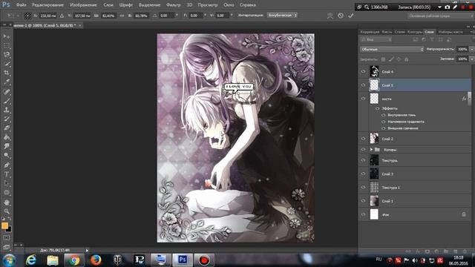Toggle Quick Mask mode in toolbar
This screenshot has height=267, width=475.
[x=7, y=238]
